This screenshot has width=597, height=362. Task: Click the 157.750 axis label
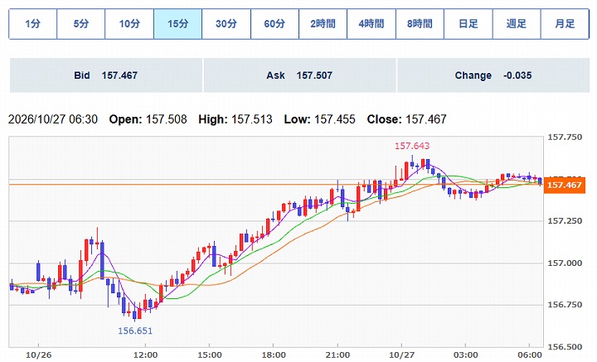tap(565, 138)
